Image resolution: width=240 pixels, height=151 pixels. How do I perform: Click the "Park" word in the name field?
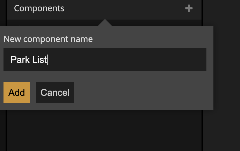point(18,60)
